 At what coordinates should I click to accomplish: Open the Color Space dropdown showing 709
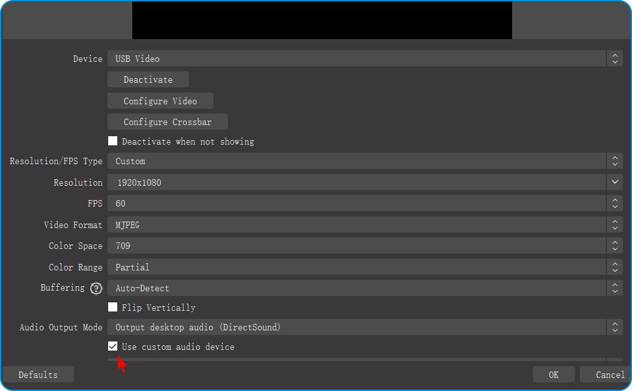tap(365, 246)
